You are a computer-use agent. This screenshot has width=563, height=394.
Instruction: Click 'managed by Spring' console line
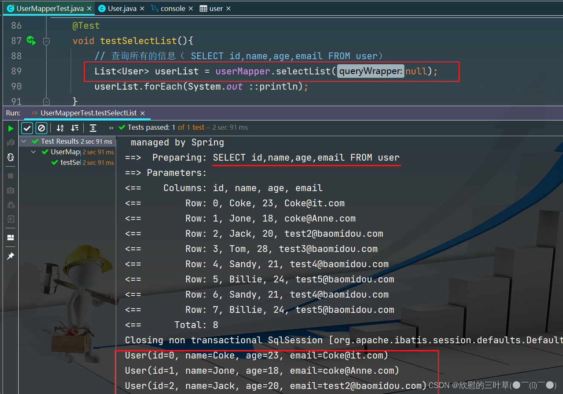click(177, 142)
